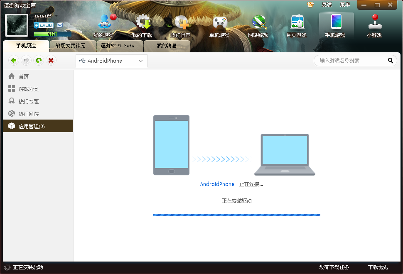The width and height of the screenshot is (403, 274).
Task: Open 小游戏 joystick icon
Action: pos(374,26)
